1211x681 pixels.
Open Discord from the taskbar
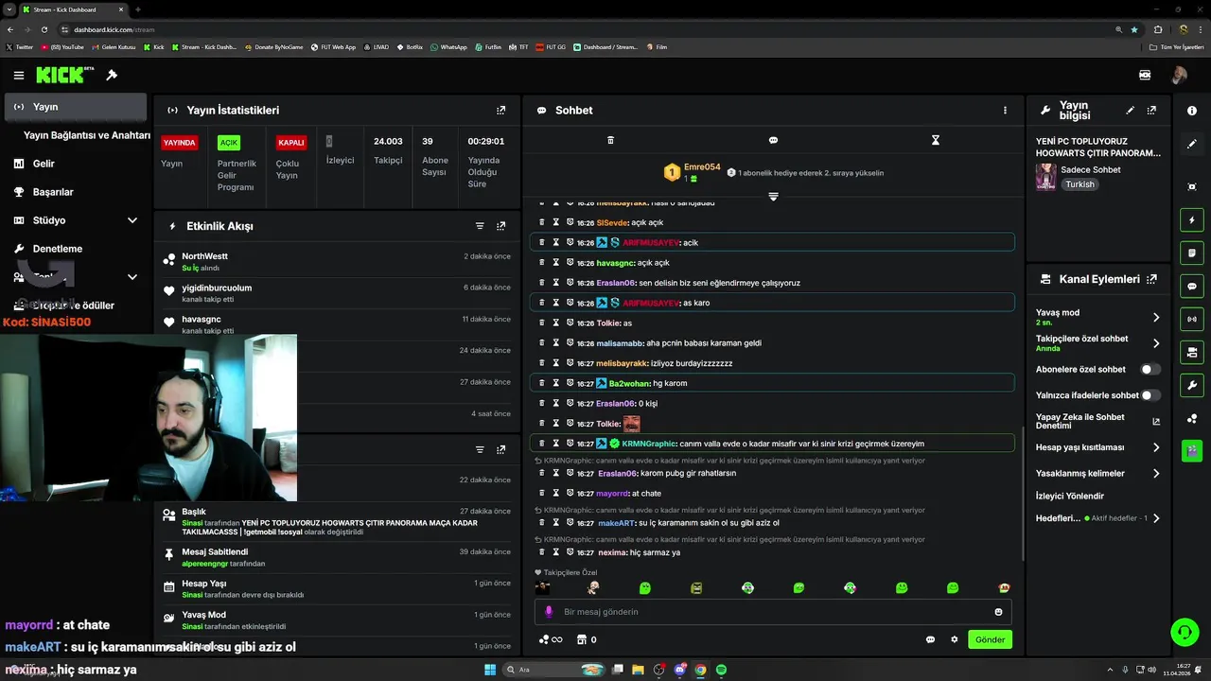point(679,670)
